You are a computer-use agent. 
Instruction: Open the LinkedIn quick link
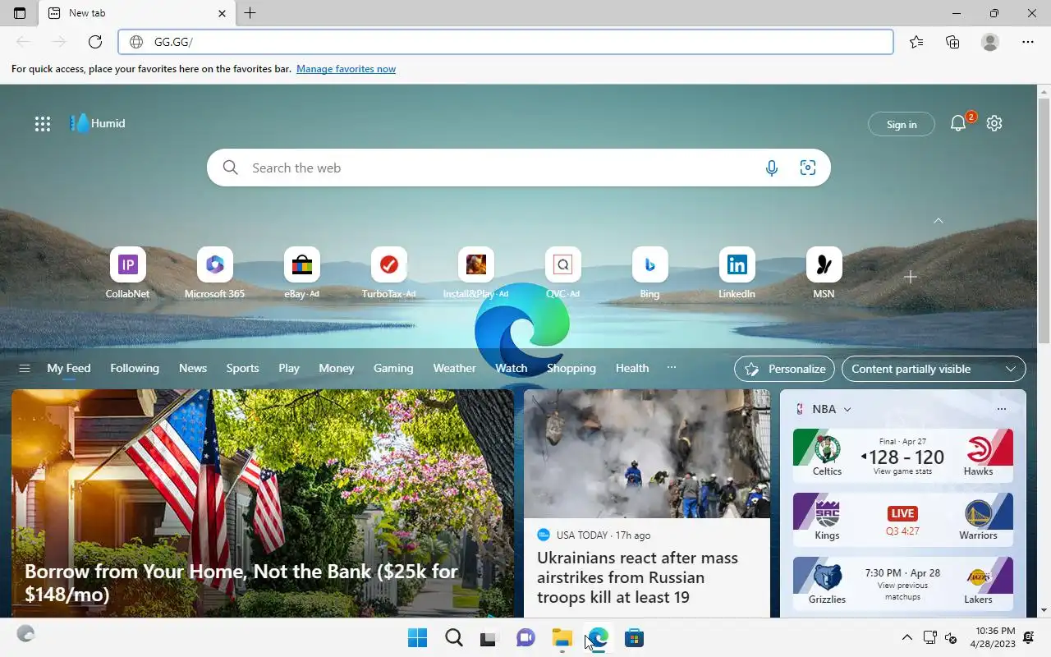click(x=737, y=273)
